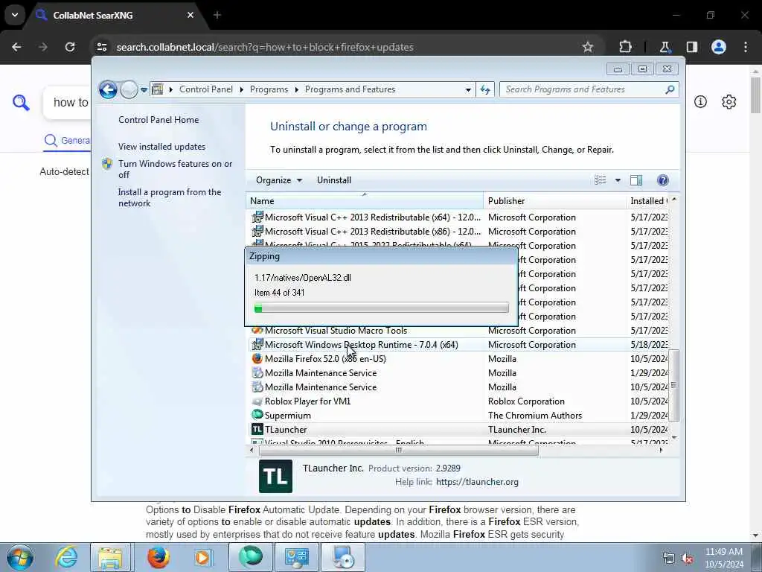Open View installed updates link

coord(161,147)
